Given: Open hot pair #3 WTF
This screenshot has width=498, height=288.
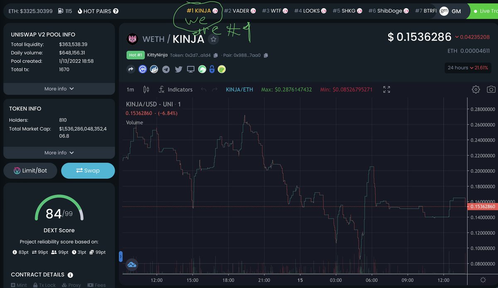Looking at the screenshot, I should click(275, 11).
